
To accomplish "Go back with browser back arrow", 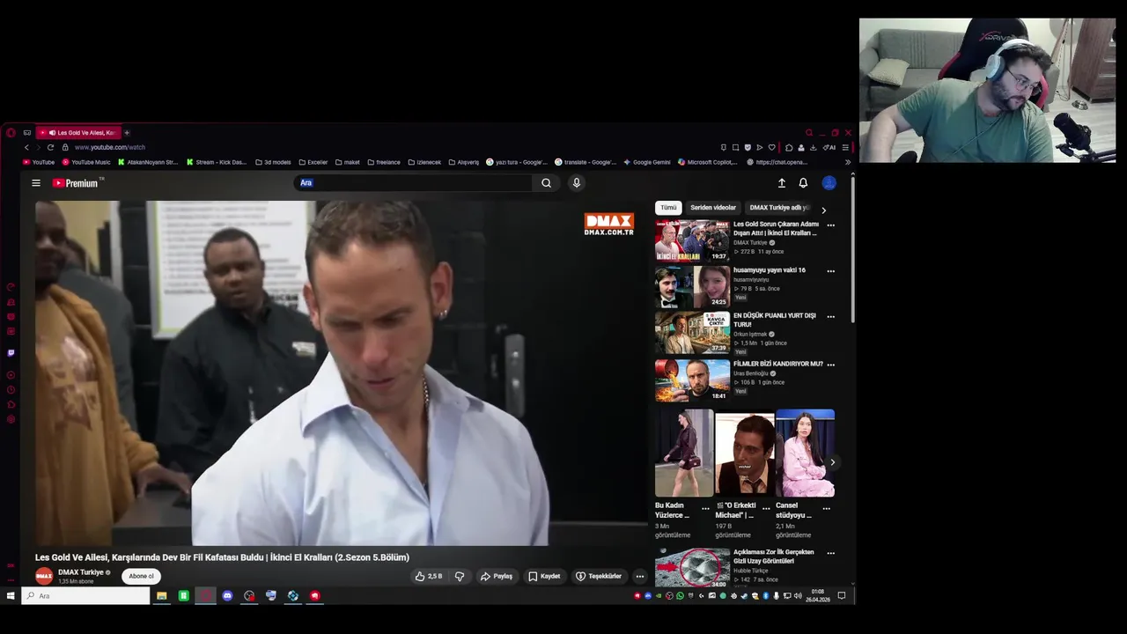I will click(26, 147).
